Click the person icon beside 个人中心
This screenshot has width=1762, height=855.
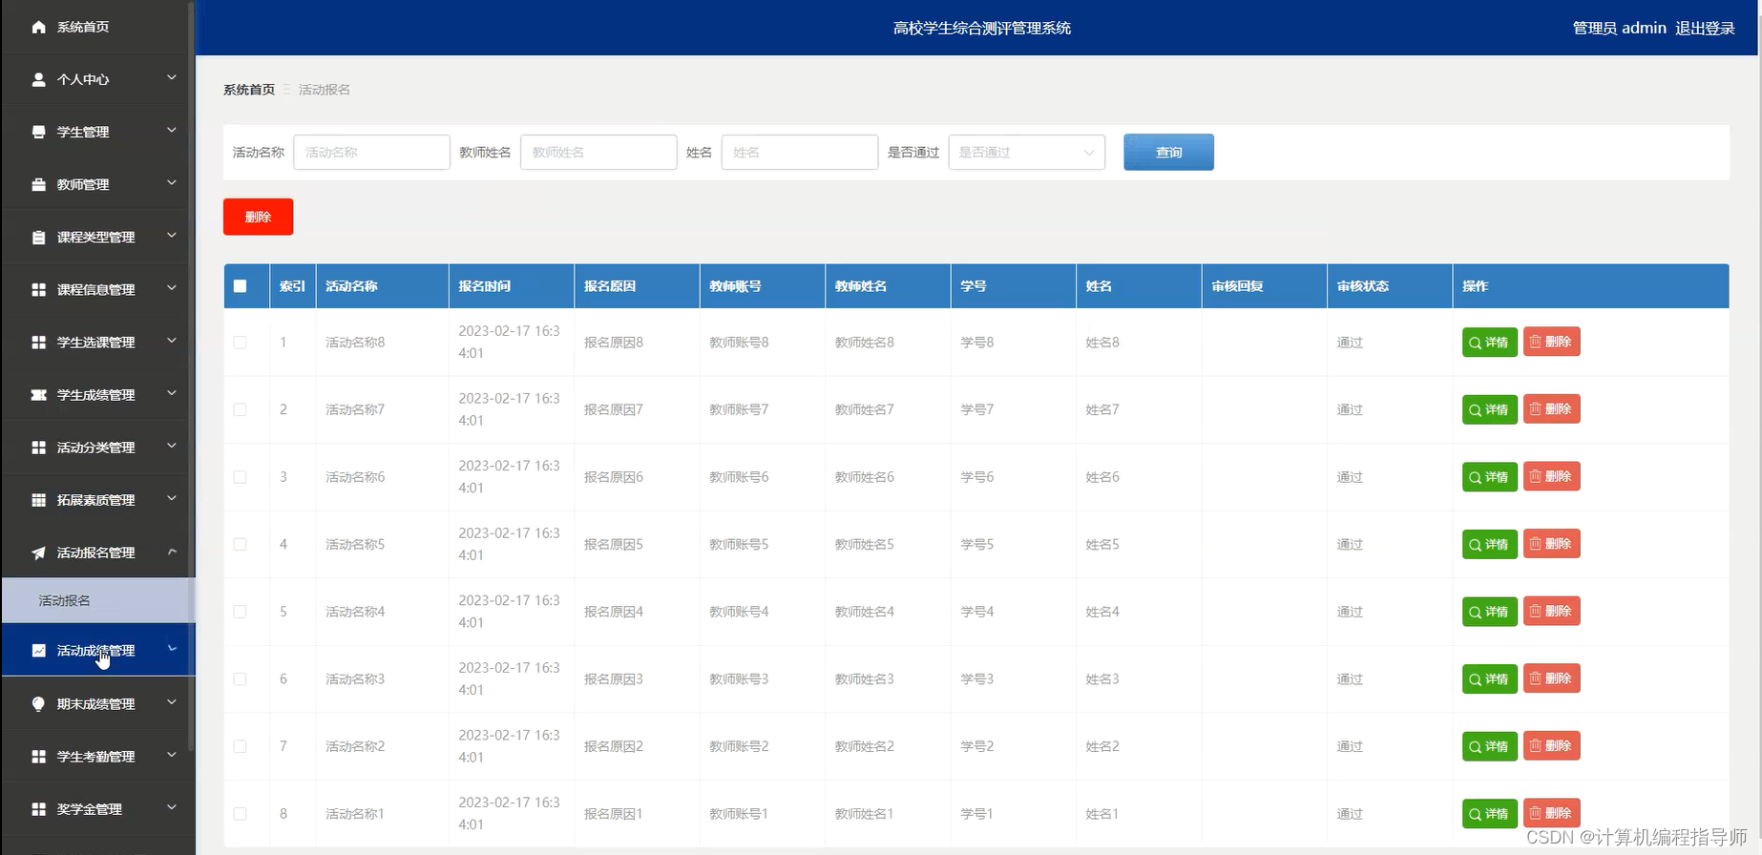[38, 79]
